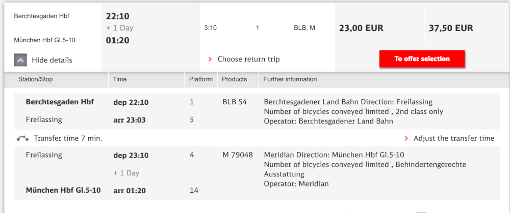Open Choose return trip link
Viewport: 510px width, 213px height.
(x=248, y=59)
